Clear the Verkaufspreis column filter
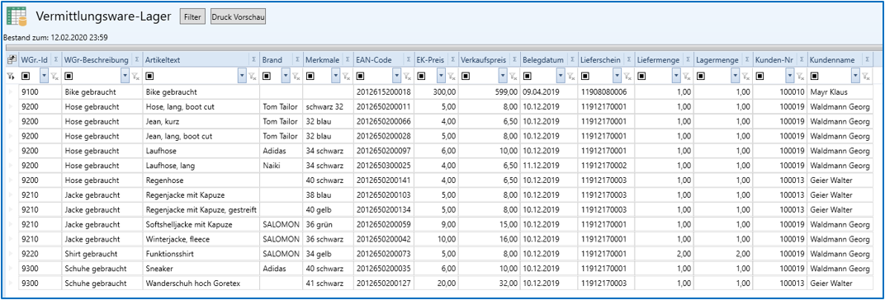Viewport: 885px width, 300px height. 513,76
